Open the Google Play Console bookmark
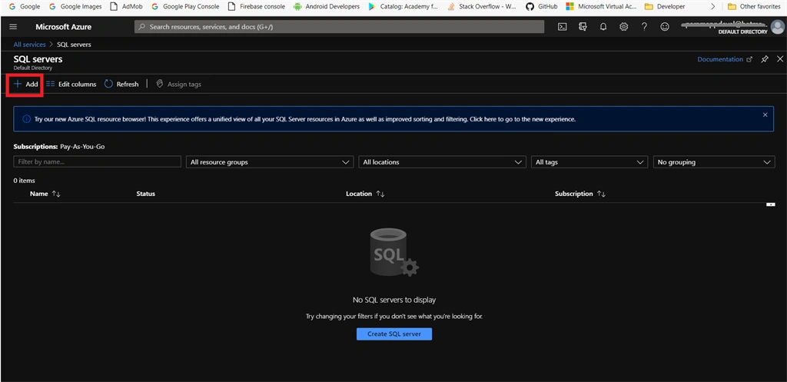 (185, 6)
